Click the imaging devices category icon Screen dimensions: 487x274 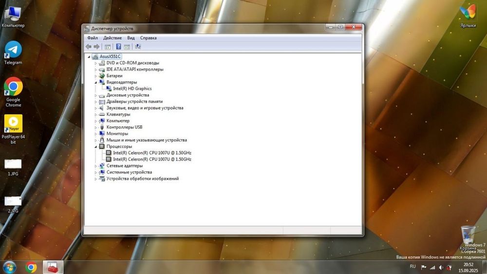tap(102, 178)
